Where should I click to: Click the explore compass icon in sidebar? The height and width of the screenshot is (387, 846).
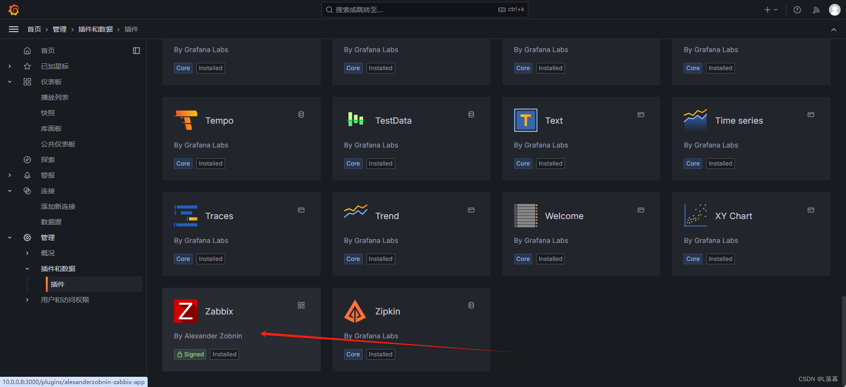(27, 160)
